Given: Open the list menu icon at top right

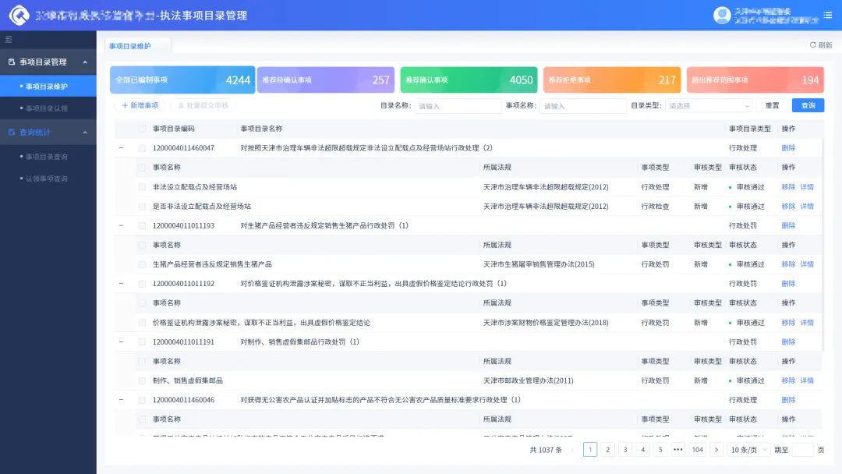Looking at the screenshot, I should (x=828, y=15).
